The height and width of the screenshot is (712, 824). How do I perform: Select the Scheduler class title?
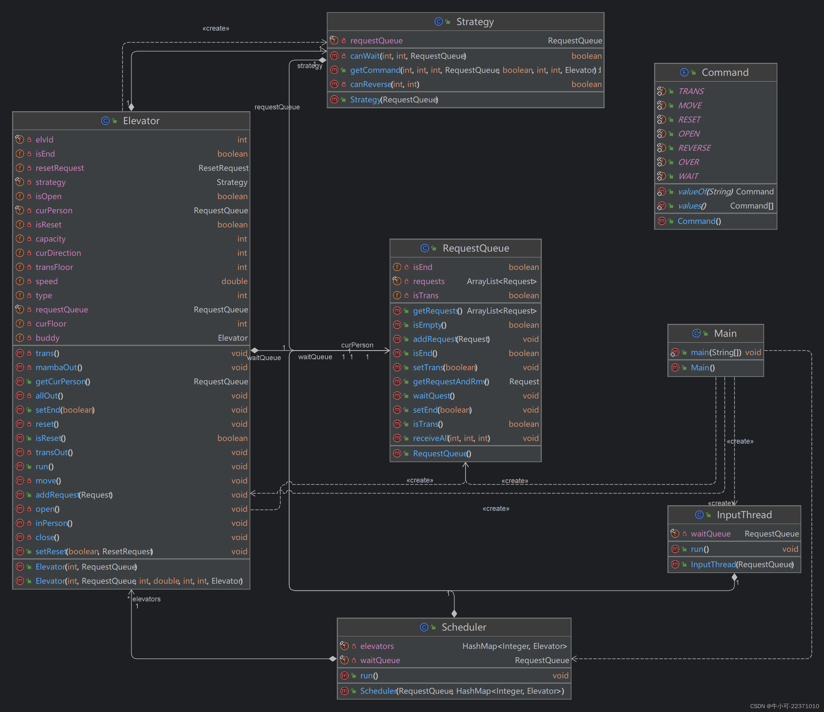tap(464, 627)
